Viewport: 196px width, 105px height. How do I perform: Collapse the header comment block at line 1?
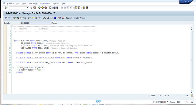[13, 26]
